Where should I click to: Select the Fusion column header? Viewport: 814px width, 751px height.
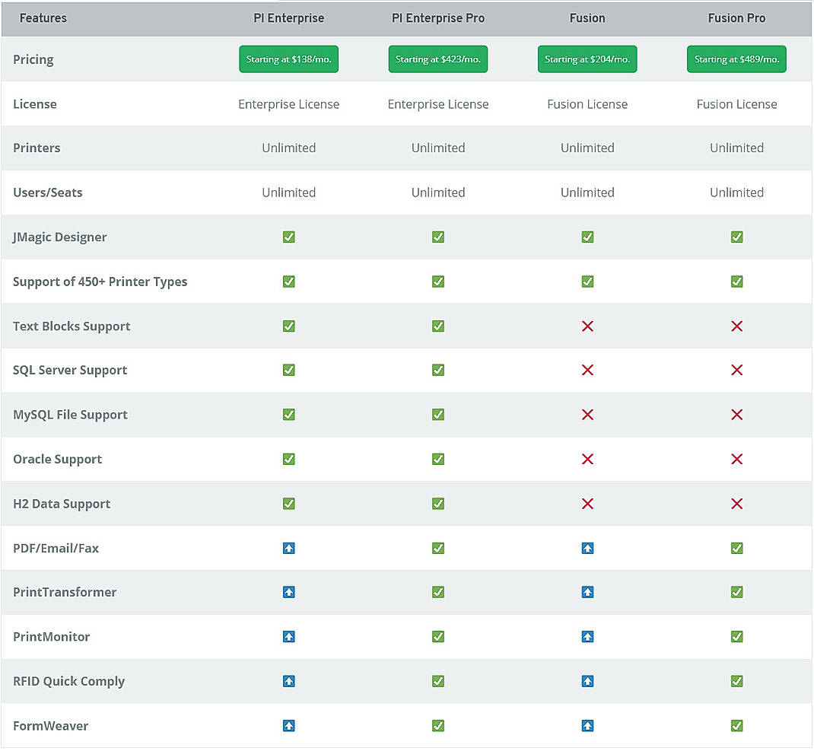[587, 18]
